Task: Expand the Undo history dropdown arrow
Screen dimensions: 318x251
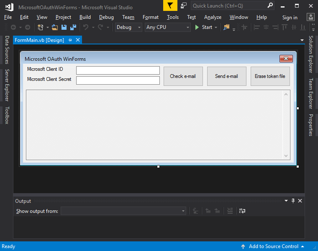Action: [x=93, y=27]
